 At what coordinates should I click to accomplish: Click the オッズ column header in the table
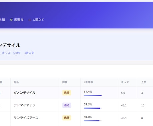pyautogui.click(x=125, y=82)
